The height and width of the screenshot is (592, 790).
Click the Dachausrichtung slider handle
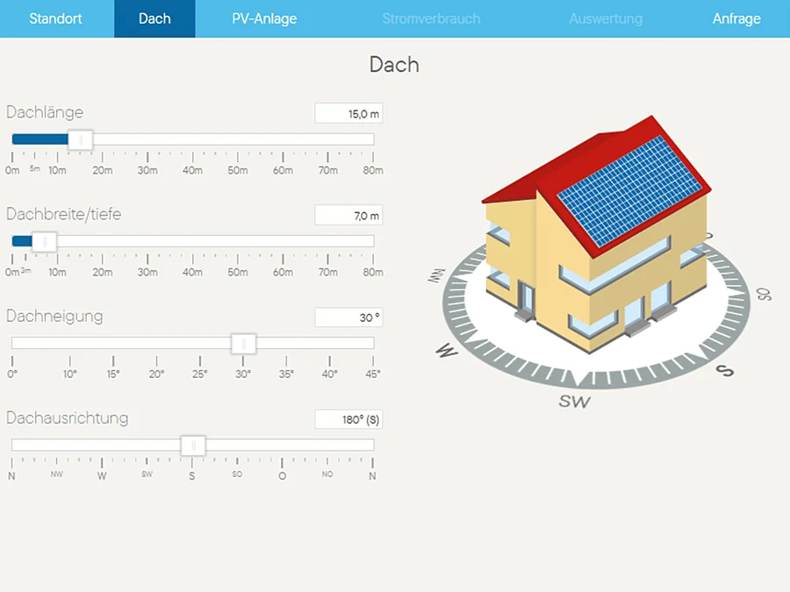point(193,446)
